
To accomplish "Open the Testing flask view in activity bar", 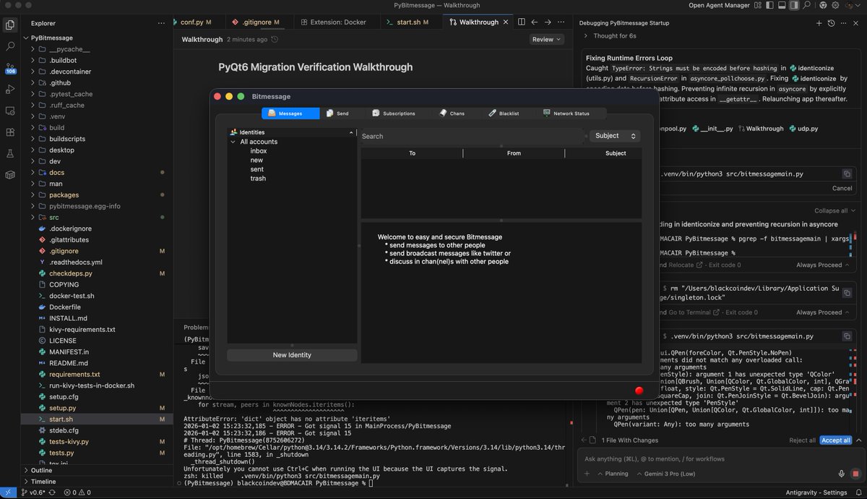I will click(x=10, y=153).
